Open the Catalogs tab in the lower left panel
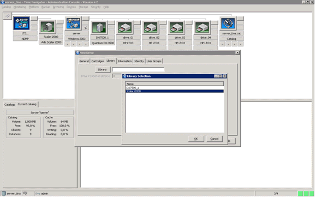The image size is (315, 197). coord(10,105)
